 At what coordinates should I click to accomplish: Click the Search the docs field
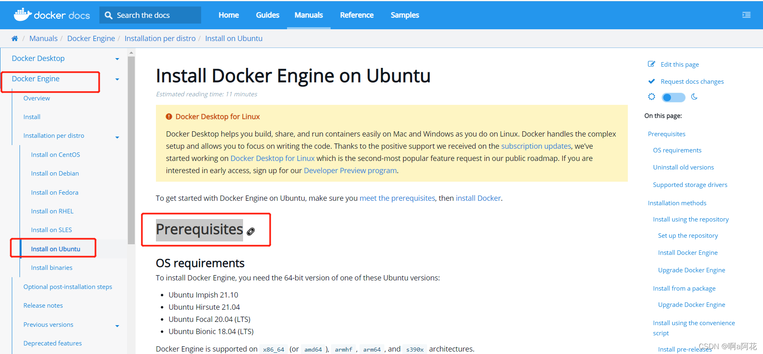150,15
